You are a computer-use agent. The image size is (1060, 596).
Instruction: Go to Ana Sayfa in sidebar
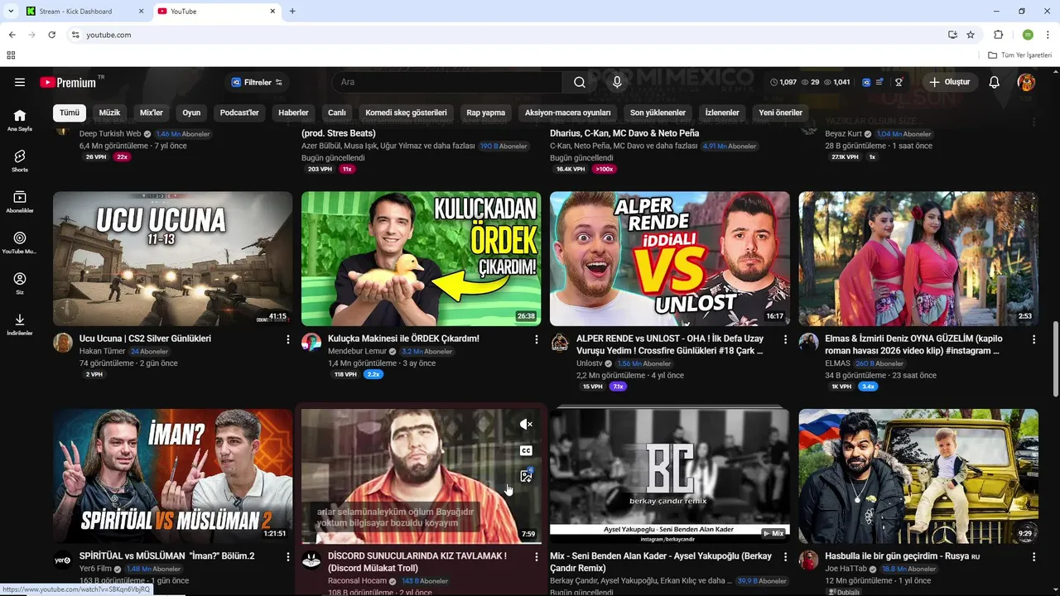point(20,120)
